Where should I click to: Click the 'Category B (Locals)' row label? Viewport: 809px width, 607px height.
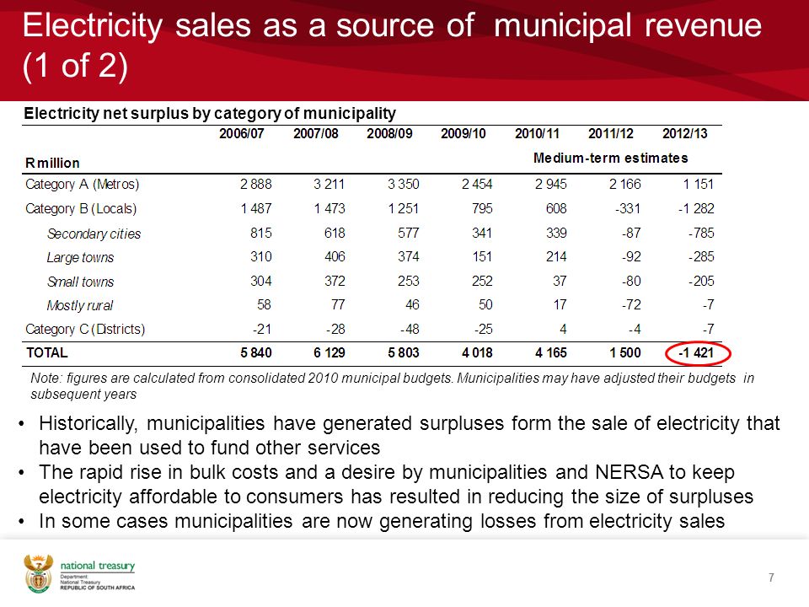tap(81, 208)
